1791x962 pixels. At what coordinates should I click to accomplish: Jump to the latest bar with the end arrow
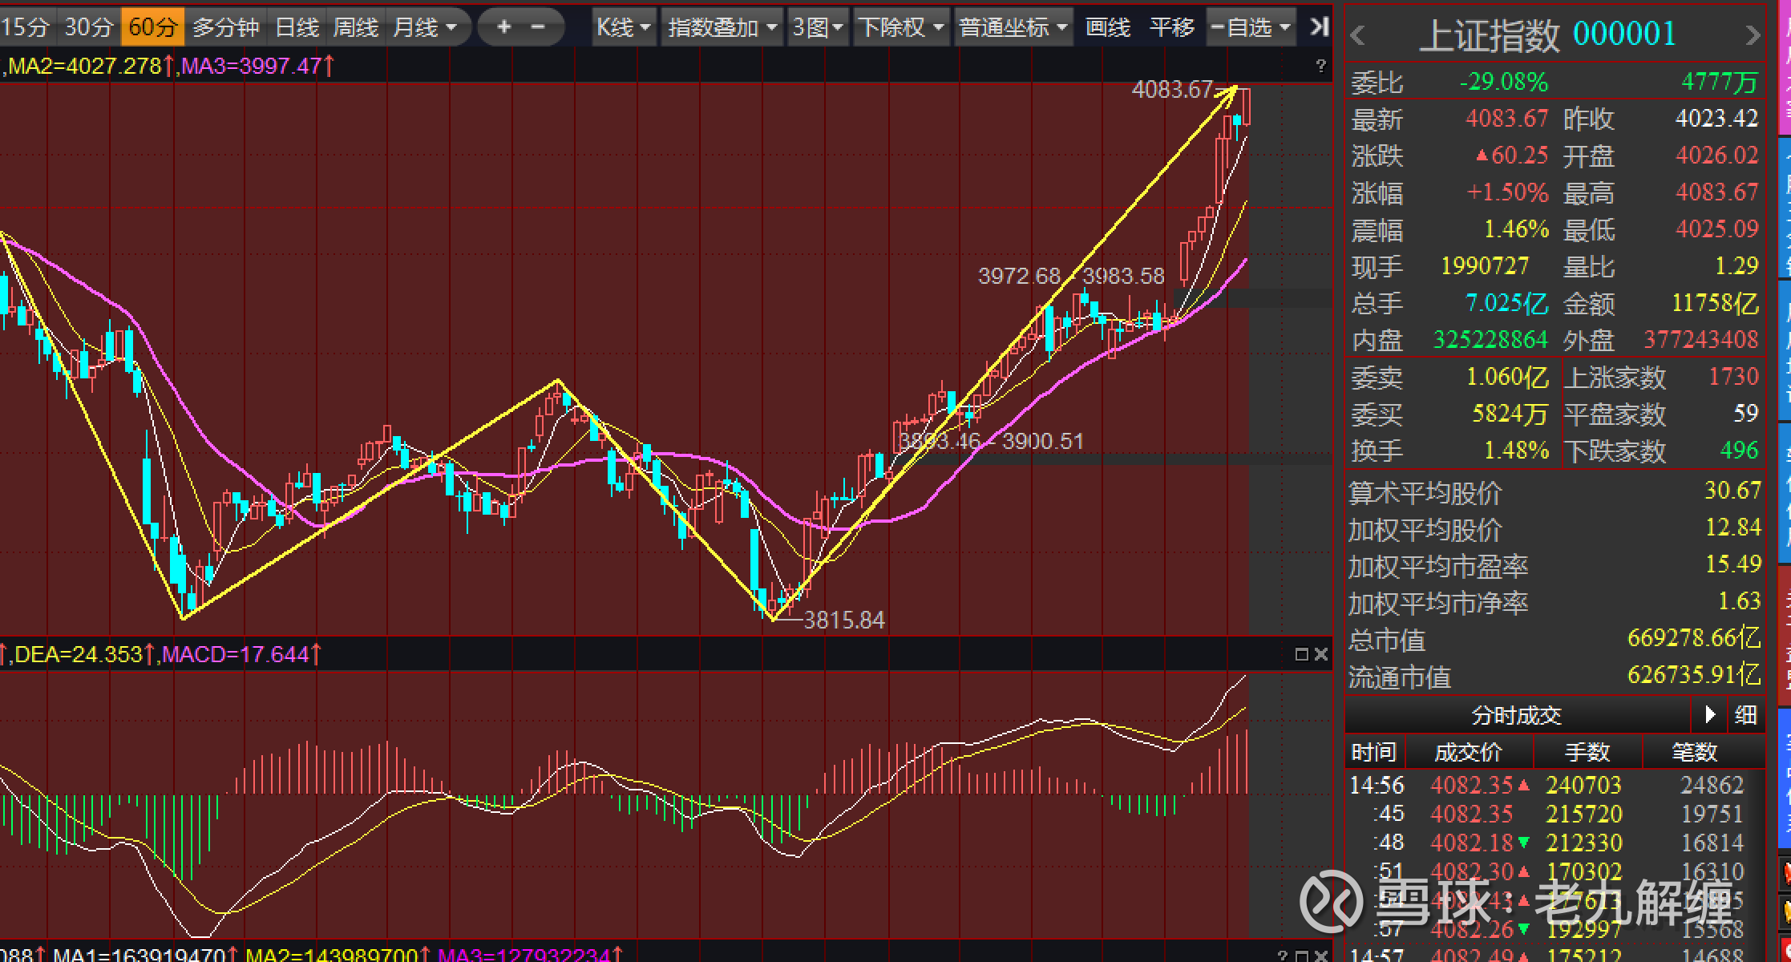pos(1319,27)
